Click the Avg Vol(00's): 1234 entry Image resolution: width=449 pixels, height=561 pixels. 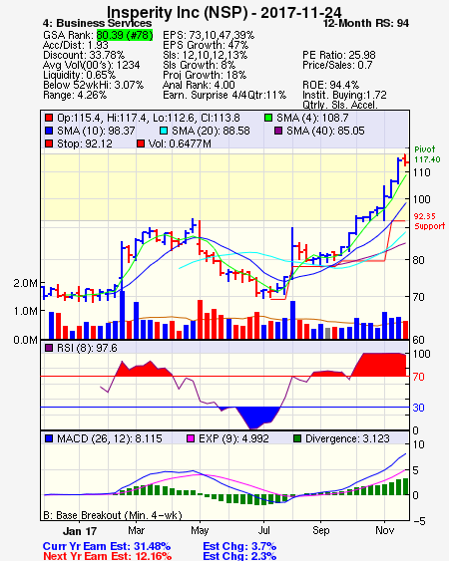tap(92, 65)
